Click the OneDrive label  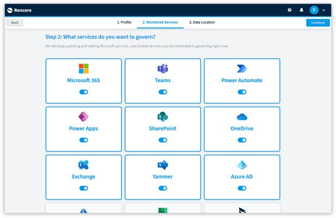point(242,129)
